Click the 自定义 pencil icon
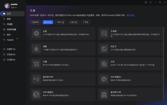Viewport: 167px width, 105px height. point(104,49)
